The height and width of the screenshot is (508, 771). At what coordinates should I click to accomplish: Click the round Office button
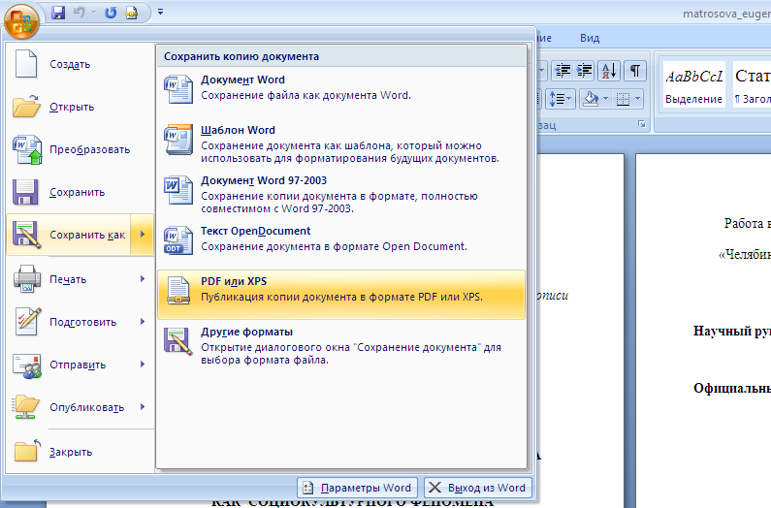[21, 21]
